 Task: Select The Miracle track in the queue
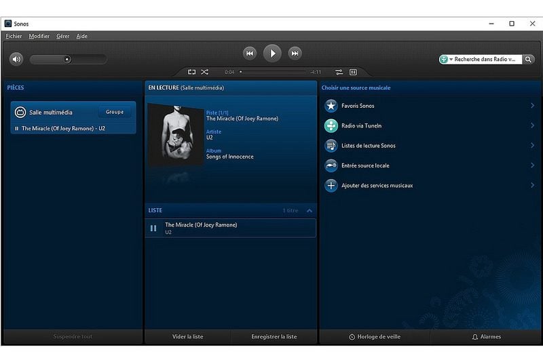(230, 228)
